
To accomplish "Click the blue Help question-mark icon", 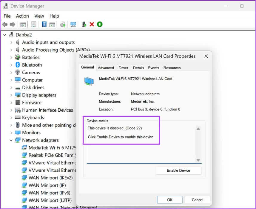I will coord(44,24).
